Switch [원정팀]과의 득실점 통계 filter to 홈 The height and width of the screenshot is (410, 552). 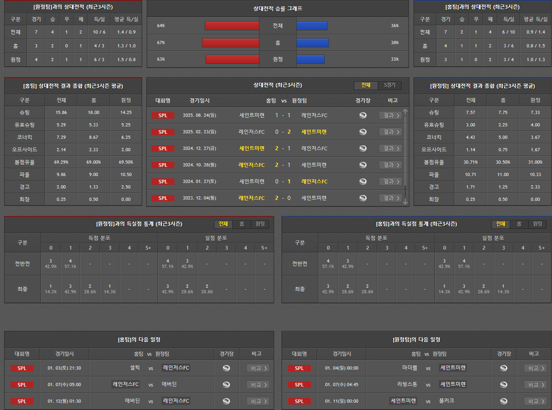click(x=241, y=224)
